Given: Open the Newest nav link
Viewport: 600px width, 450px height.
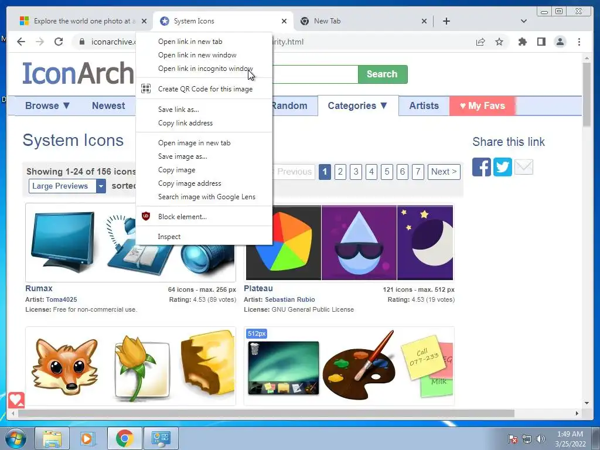Looking at the screenshot, I should 108,105.
